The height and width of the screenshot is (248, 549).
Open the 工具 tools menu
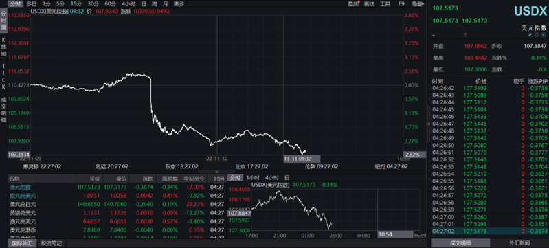[x=385, y=4]
